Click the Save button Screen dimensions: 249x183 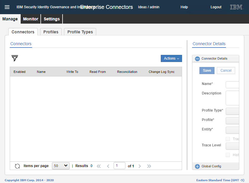coord(207,71)
